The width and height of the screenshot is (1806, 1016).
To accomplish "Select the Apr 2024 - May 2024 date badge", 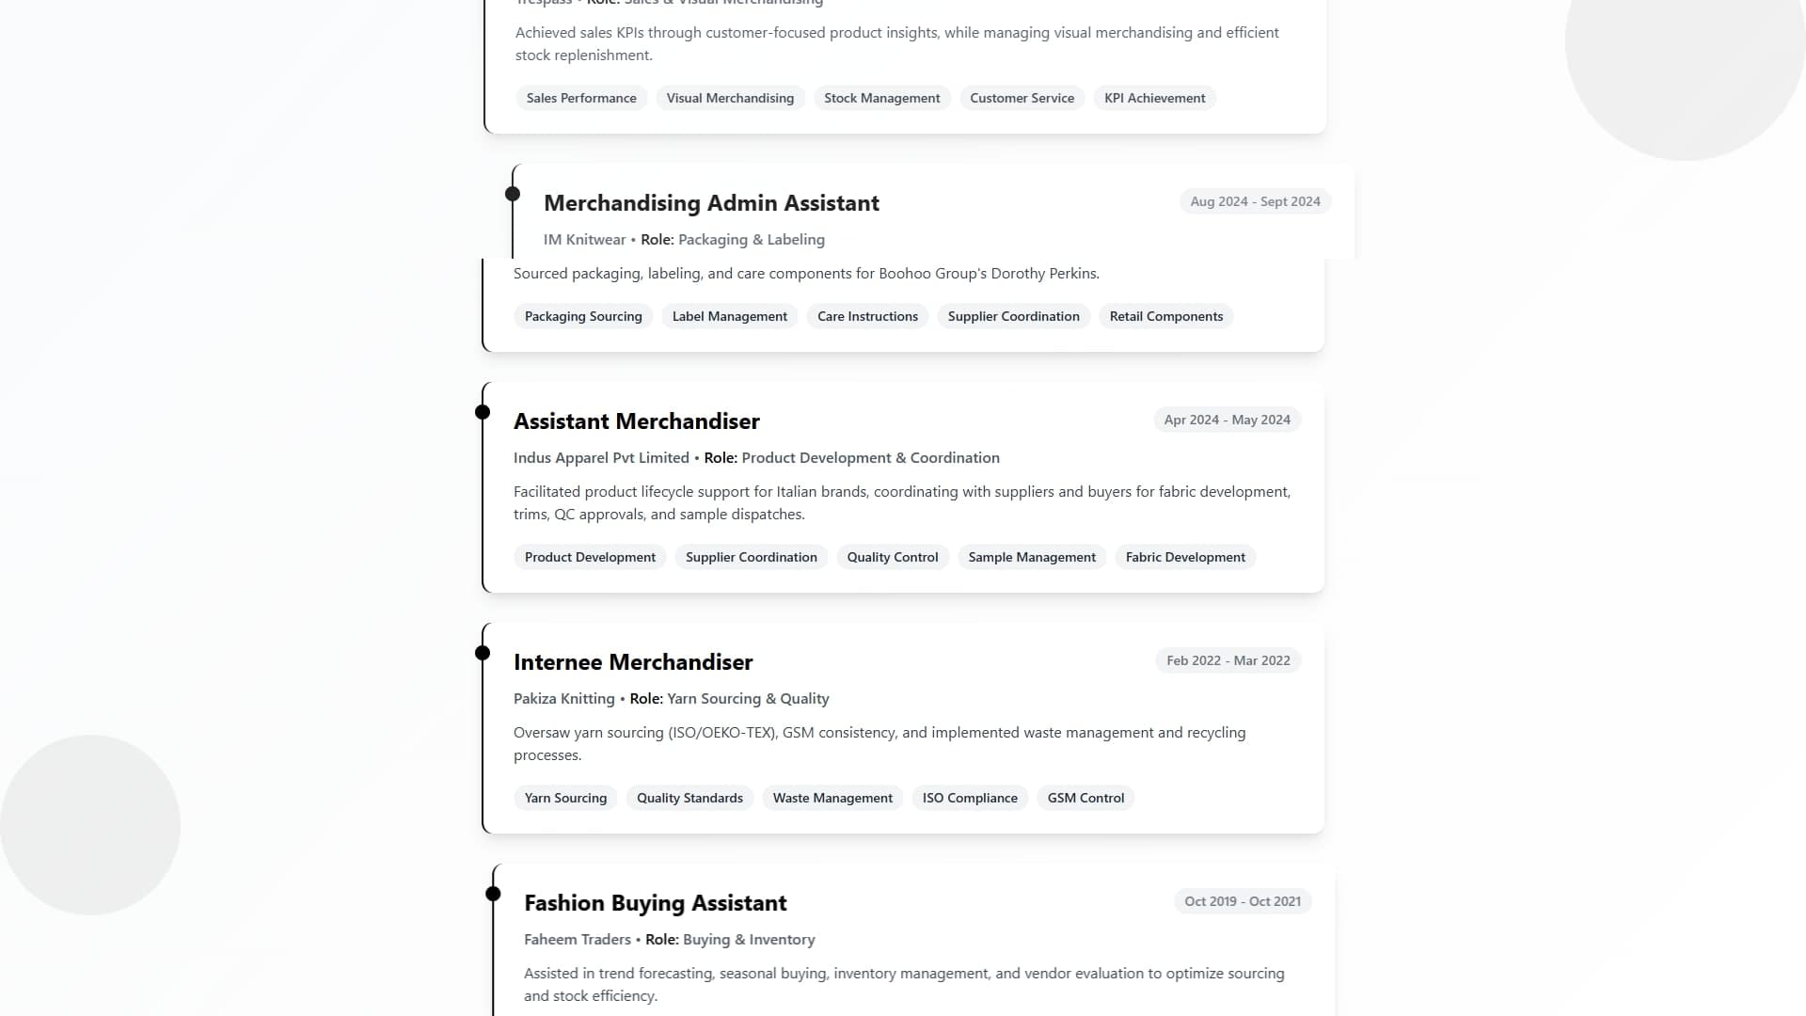I will (1227, 420).
